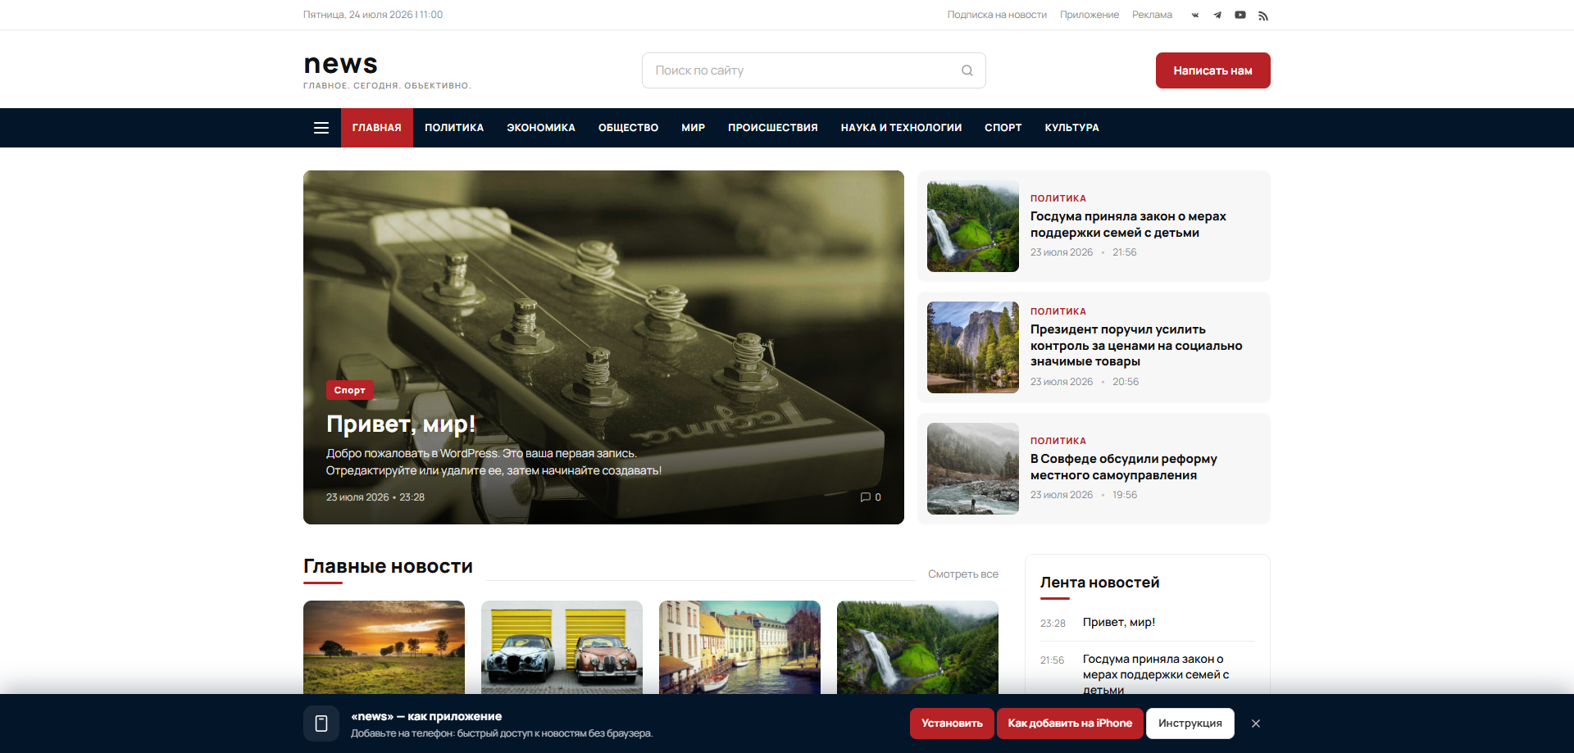Click the Спорт tag on featured post
The width and height of the screenshot is (1574, 753).
(350, 390)
